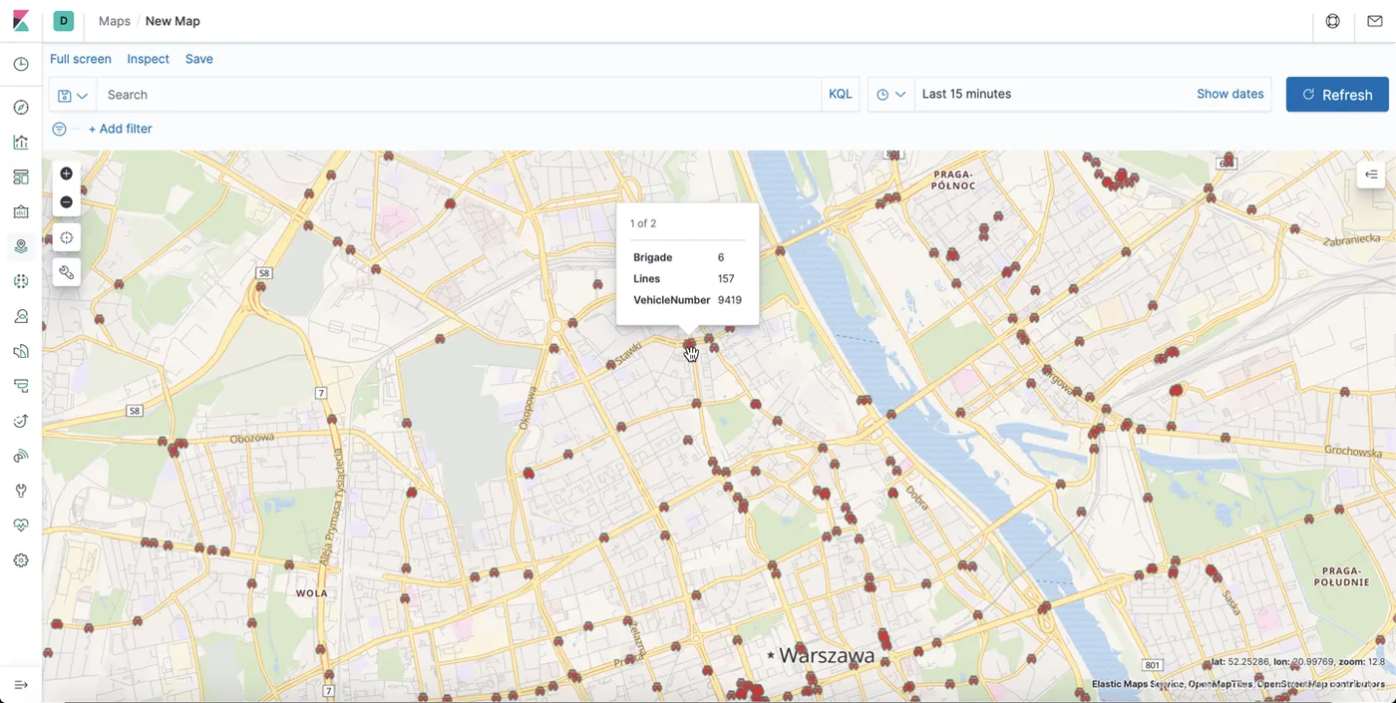Open SIEM app from the sidebar
Image resolution: width=1396 pixels, height=703 pixels.
(x=21, y=456)
